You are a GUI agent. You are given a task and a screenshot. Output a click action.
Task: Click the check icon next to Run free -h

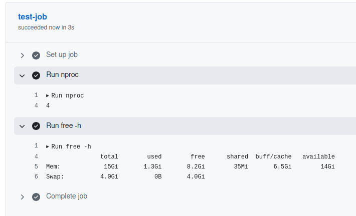[36, 126]
